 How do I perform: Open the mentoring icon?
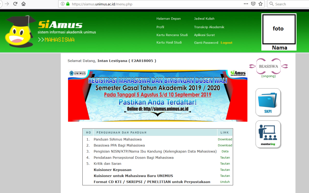click(268, 134)
